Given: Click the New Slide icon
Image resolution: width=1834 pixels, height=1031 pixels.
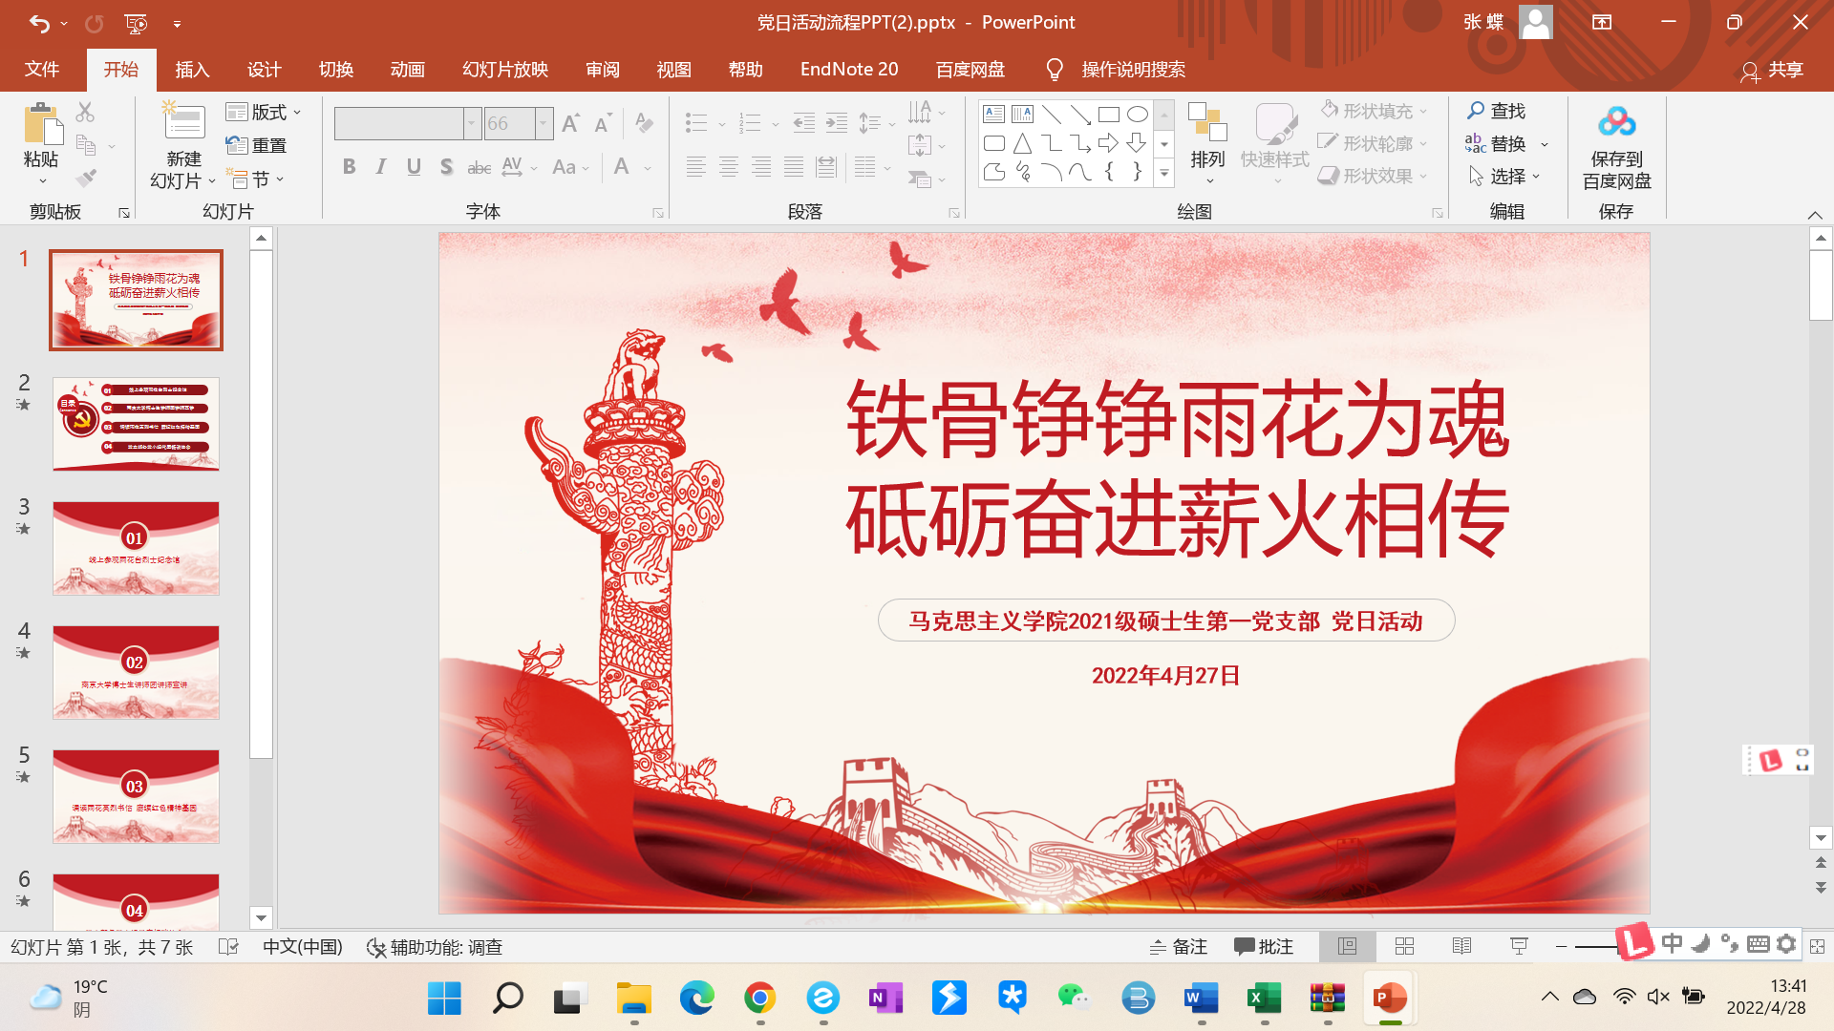Looking at the screenshot, I should point(183,124).
